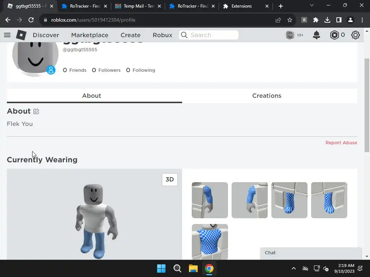370x277 pixels.
Task: Open a new browser tab
Action: [280, 6]
